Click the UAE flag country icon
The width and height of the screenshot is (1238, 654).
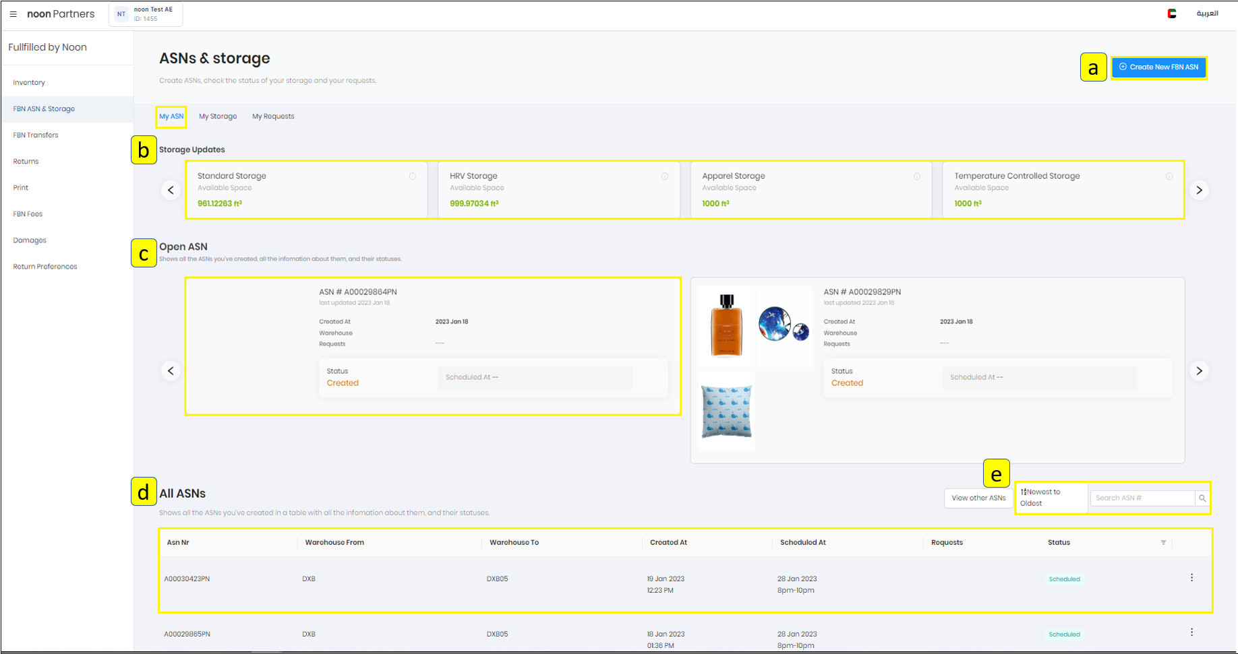coord(1172,13)
